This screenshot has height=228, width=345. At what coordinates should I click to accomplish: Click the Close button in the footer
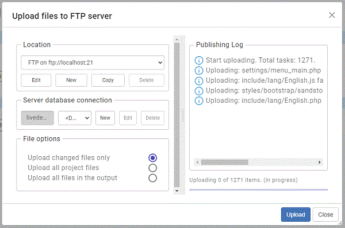tap(325, 215)
